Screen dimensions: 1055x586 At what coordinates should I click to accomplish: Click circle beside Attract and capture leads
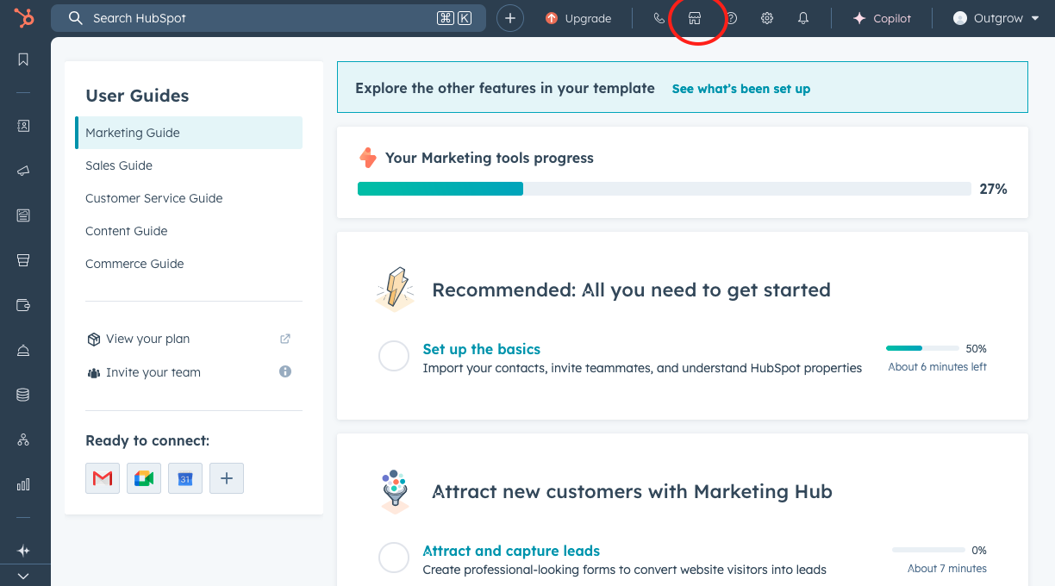click(x=394, y=558)
